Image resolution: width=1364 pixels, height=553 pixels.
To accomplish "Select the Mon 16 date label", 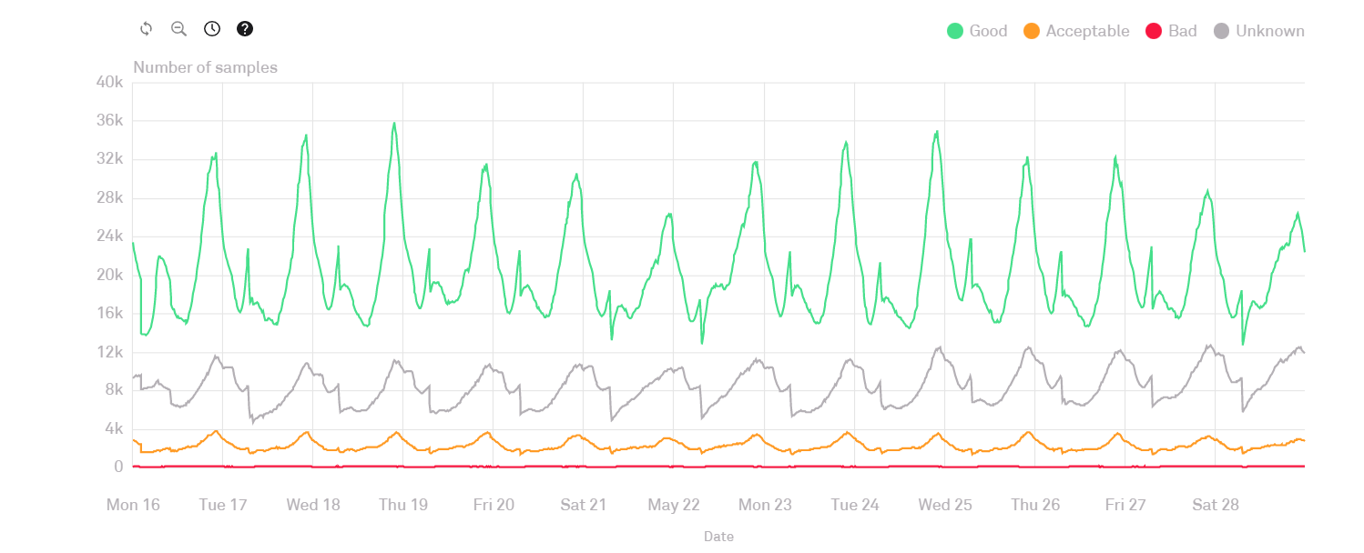I will point(133,505).
